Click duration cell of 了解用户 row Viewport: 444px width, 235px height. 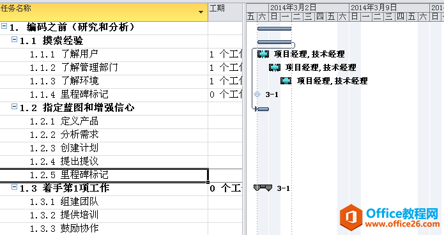click(x=226, y=54)
